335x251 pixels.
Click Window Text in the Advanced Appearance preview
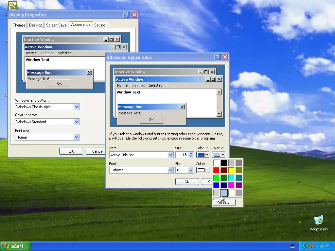coord(128,92)
